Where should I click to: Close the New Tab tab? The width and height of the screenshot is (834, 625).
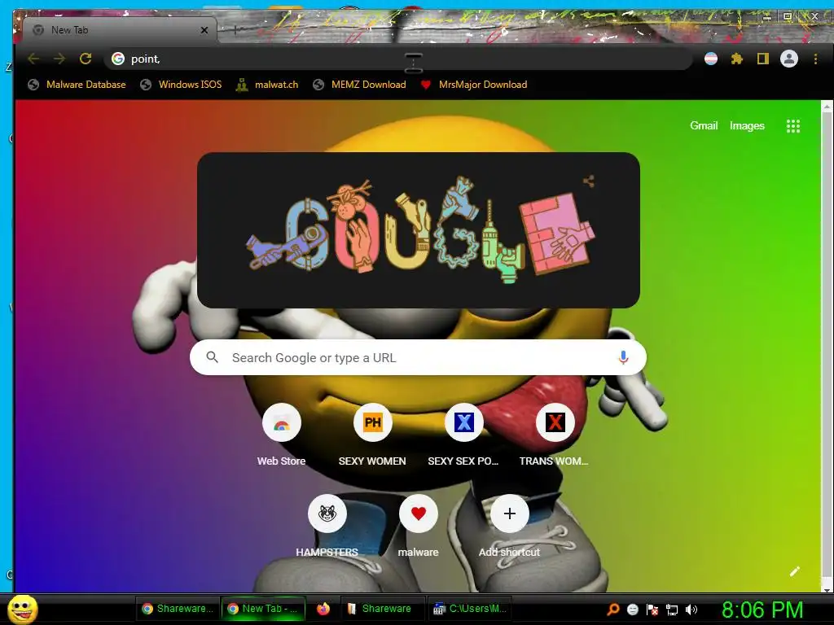[x=204, y=30]
